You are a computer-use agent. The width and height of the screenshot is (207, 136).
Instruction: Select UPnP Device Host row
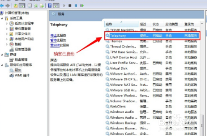(152, 57)
